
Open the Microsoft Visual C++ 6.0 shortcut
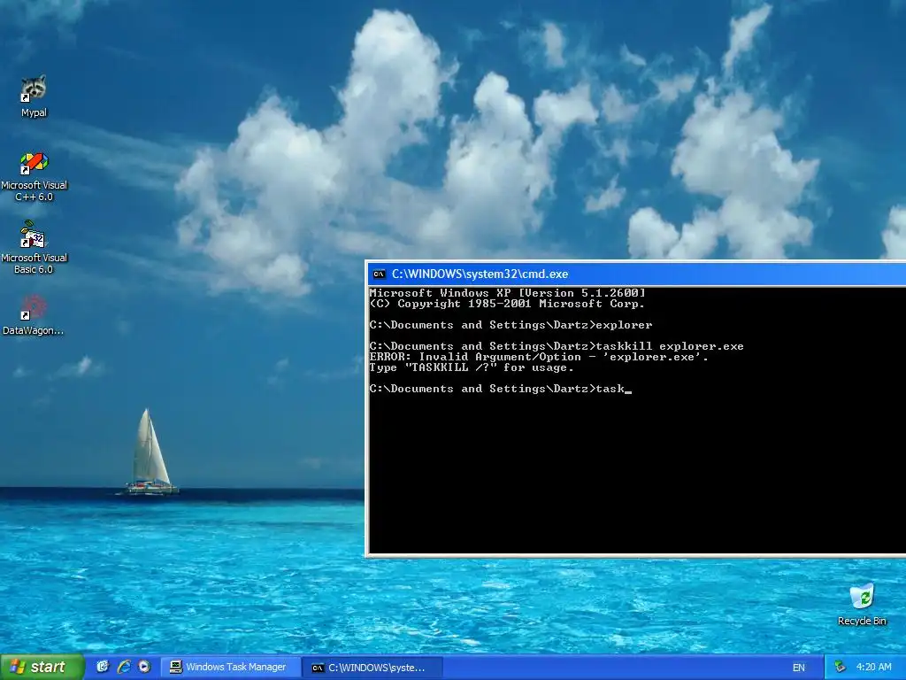[x=34, y=176]
